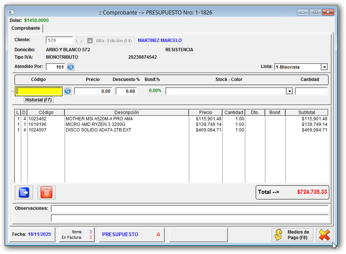346x254 pixels.
Task: Click the small icon right of client number
Action: click(79, 41)
